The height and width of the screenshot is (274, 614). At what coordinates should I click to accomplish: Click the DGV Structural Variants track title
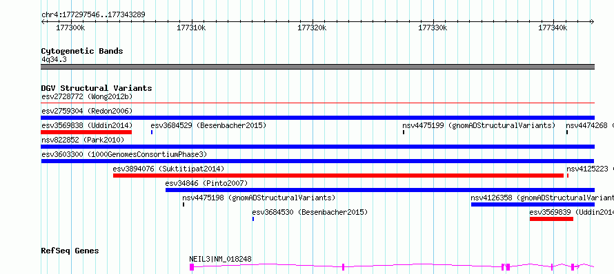click(97, 88)
